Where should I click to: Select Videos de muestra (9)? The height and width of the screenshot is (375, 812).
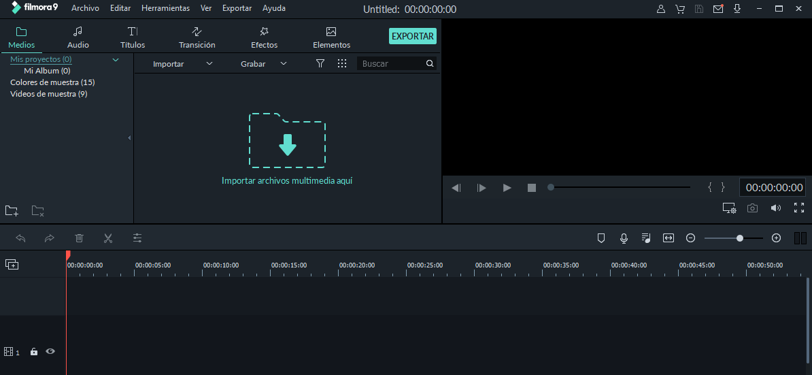click(x=49, y=95)
